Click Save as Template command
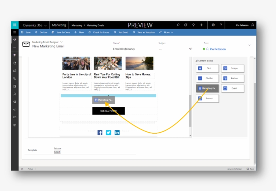The image size is (276, 191). (x=144, y=33)
